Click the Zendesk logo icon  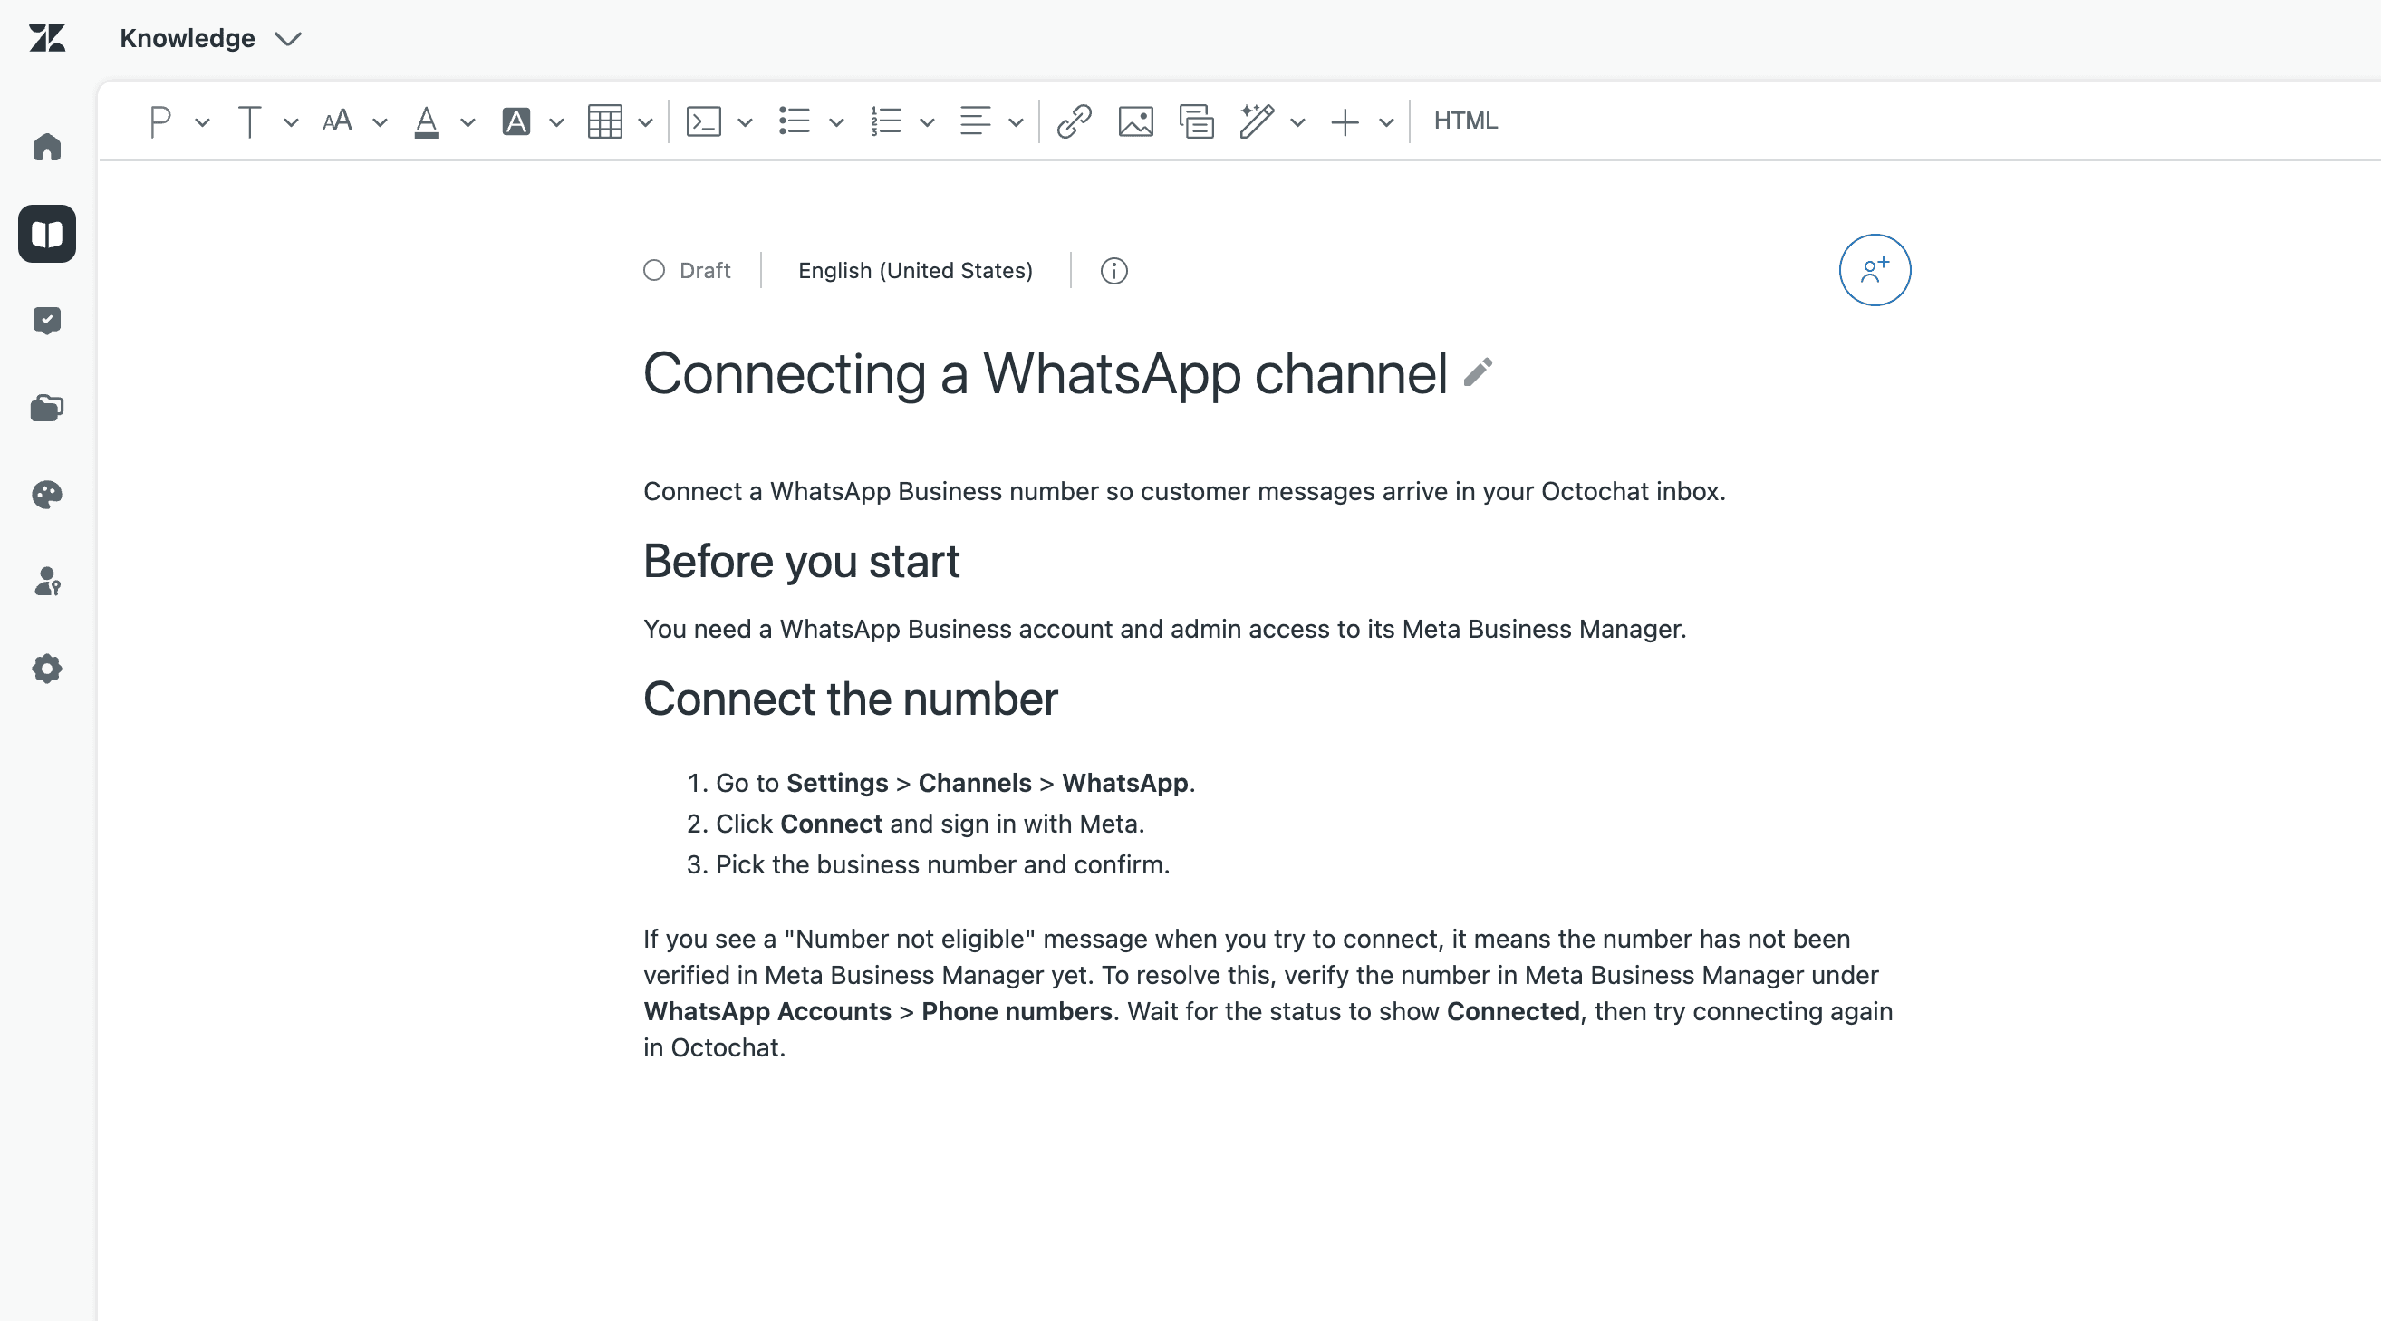pos(47,38)
